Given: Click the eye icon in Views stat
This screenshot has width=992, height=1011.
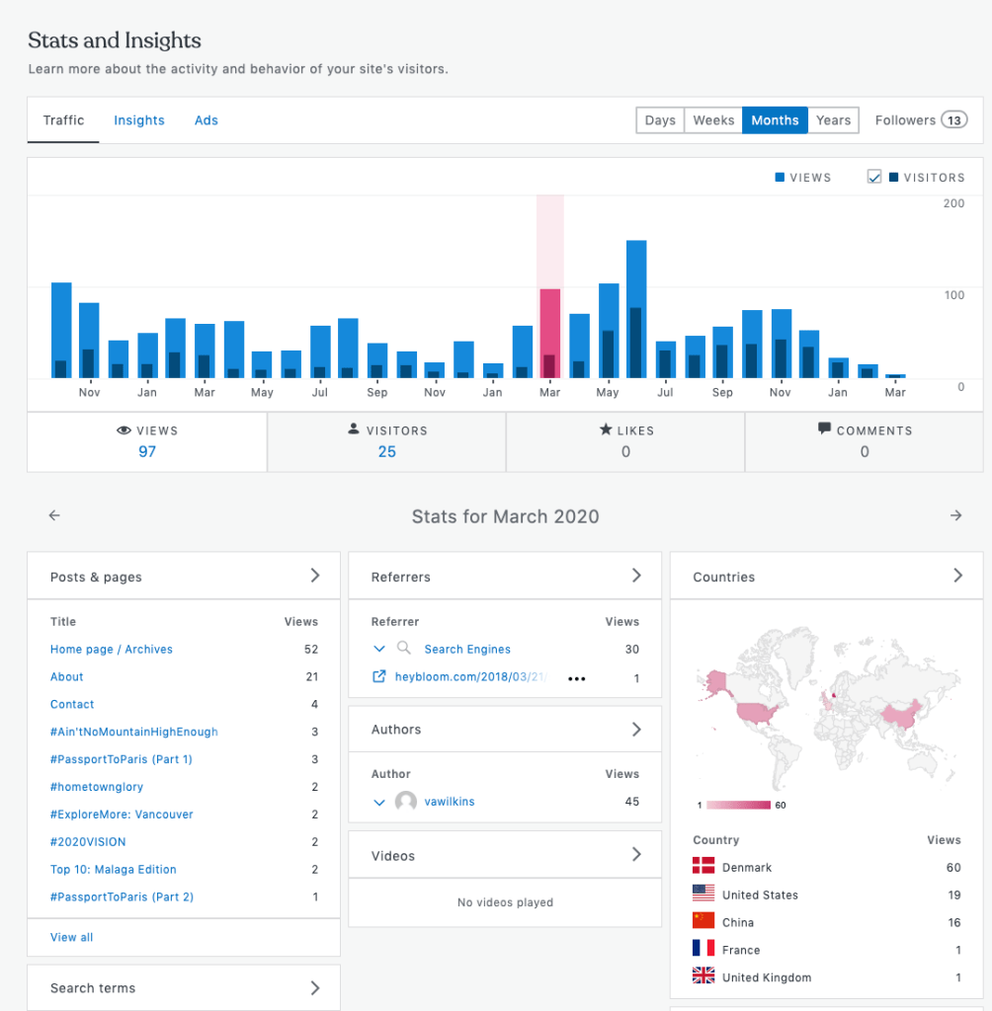Looking at the screenshot, I should pos(124,430).
